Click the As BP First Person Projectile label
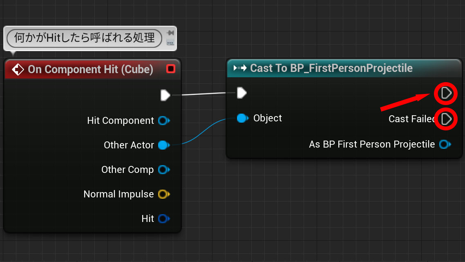The image size is (465, 262). tap(372, 145)
